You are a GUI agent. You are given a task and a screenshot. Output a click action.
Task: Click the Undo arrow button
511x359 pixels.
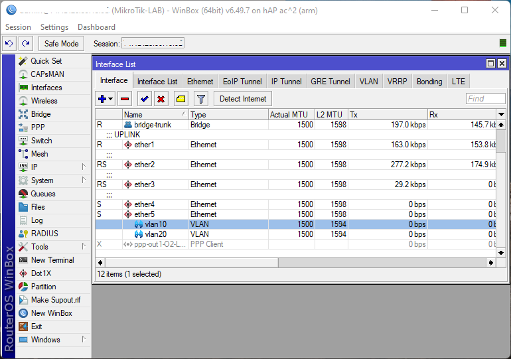click(x=9, y=43)
